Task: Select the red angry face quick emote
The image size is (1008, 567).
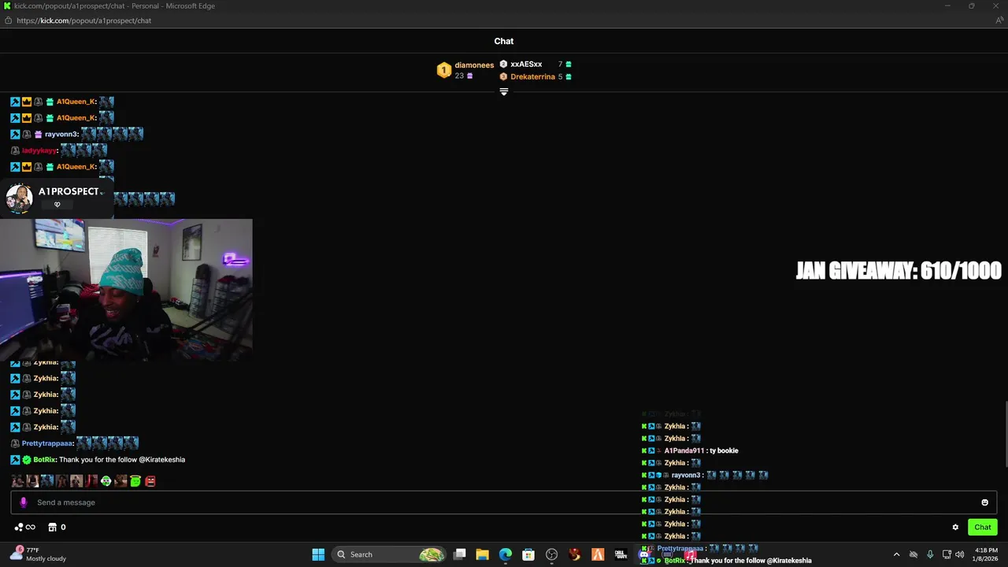Action: pyautogui.click(x=150, y=480)
